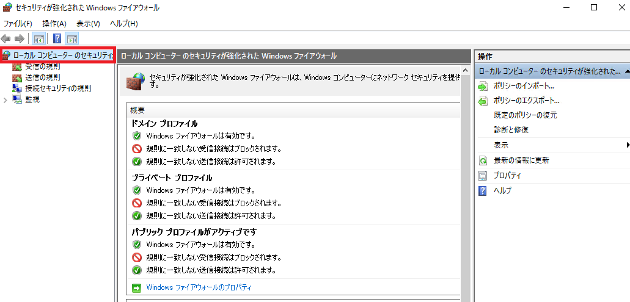The image size is (630, 302).
Task: Click the firewall app icon in title bar
Action: [7, 7]
